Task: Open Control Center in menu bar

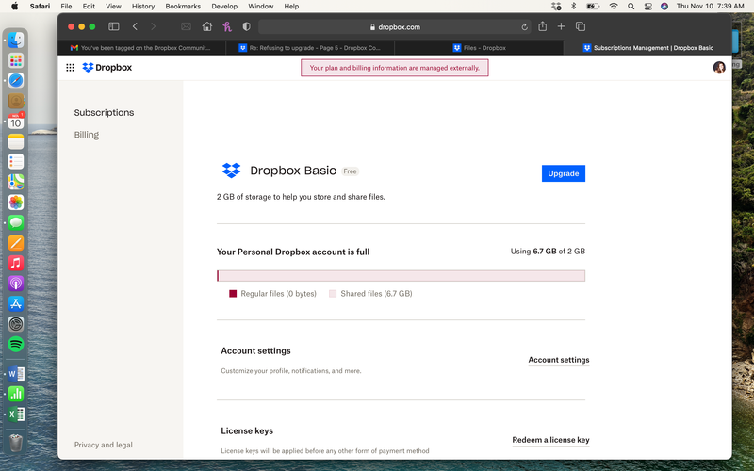Action: click(648, 7)
